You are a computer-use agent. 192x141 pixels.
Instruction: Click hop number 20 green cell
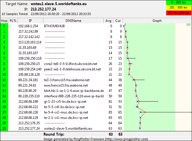point(4,129)
